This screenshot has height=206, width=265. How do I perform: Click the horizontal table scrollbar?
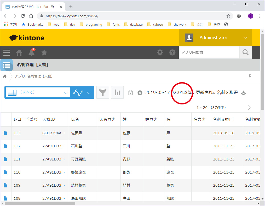click(x=40, y=203)
